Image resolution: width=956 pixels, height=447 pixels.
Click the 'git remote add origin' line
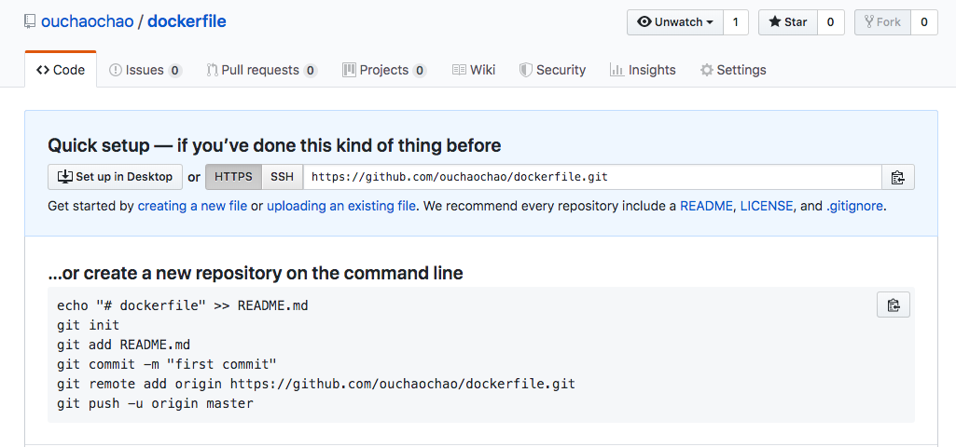tap(316, 384)
